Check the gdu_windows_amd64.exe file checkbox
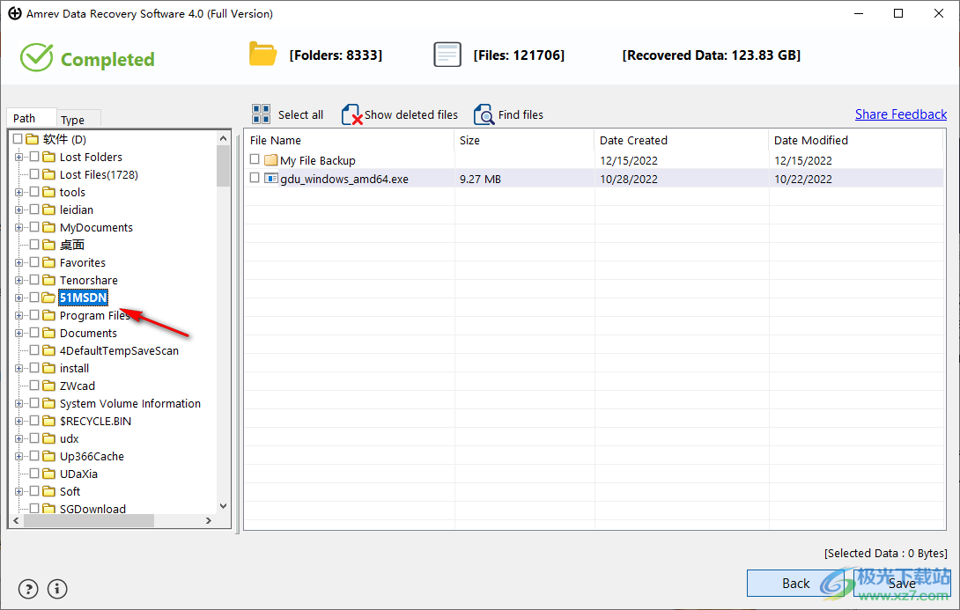The width and height of the screenshot is (960, 610). 255,178
